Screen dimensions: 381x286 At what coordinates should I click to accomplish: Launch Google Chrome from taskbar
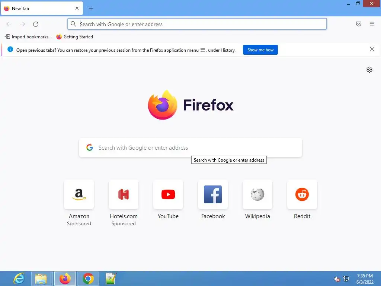pyautogui.click(x=88, y=279)
